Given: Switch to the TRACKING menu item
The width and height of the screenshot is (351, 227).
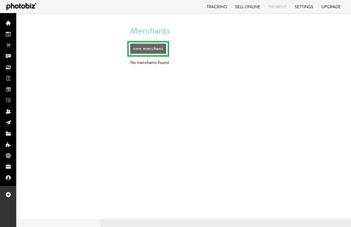Looking at the screenshot, I should pos(216,6).
